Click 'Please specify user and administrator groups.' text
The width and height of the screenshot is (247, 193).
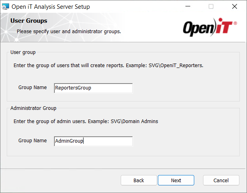(x=69, y=32)
